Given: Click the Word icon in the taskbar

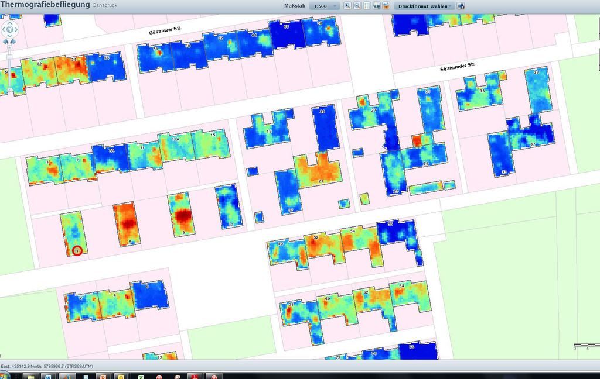Looking at the screenshot, I should click(x=48, y=375).
